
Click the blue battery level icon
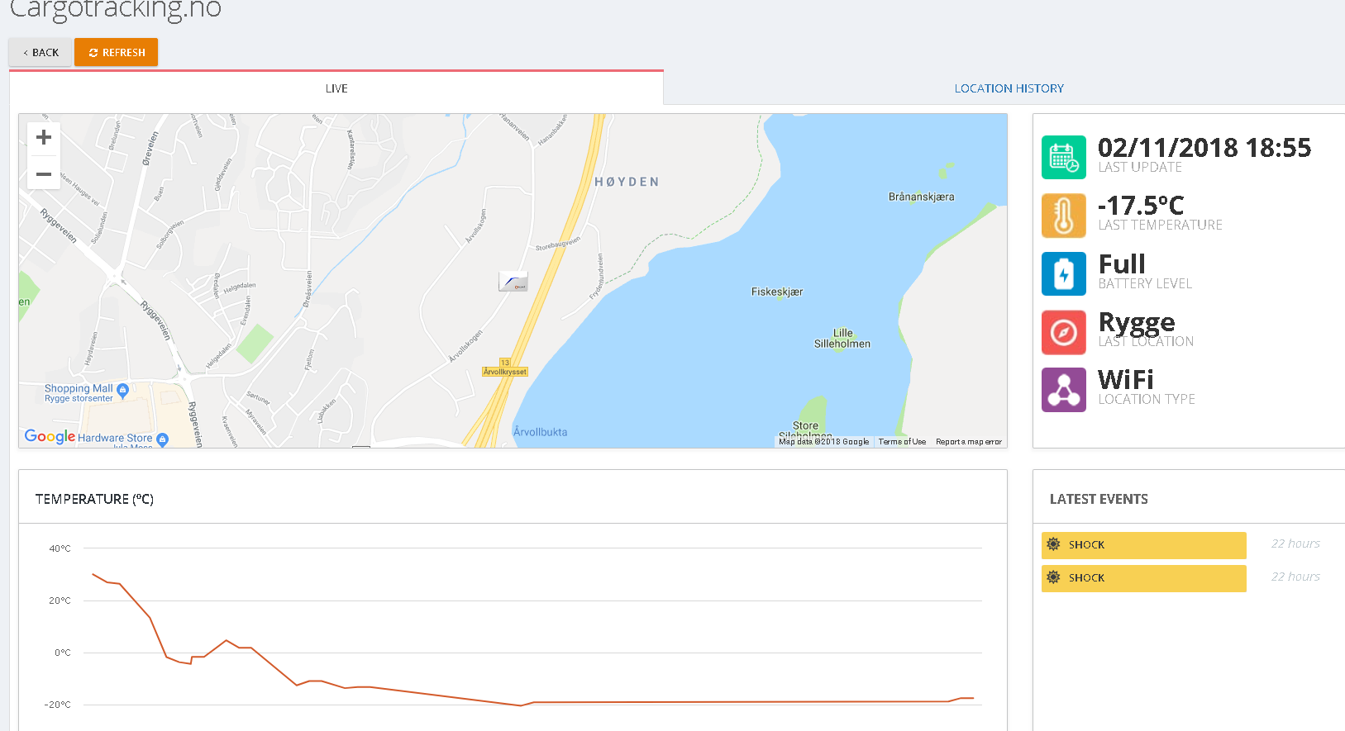[x=1063, y=273]
